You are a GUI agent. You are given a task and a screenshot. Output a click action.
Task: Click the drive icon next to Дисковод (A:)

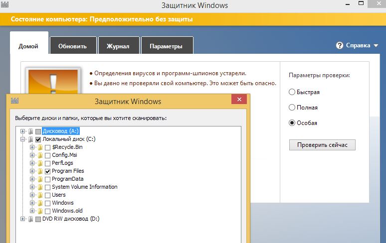pyautogui.click(x=31, y=131)
